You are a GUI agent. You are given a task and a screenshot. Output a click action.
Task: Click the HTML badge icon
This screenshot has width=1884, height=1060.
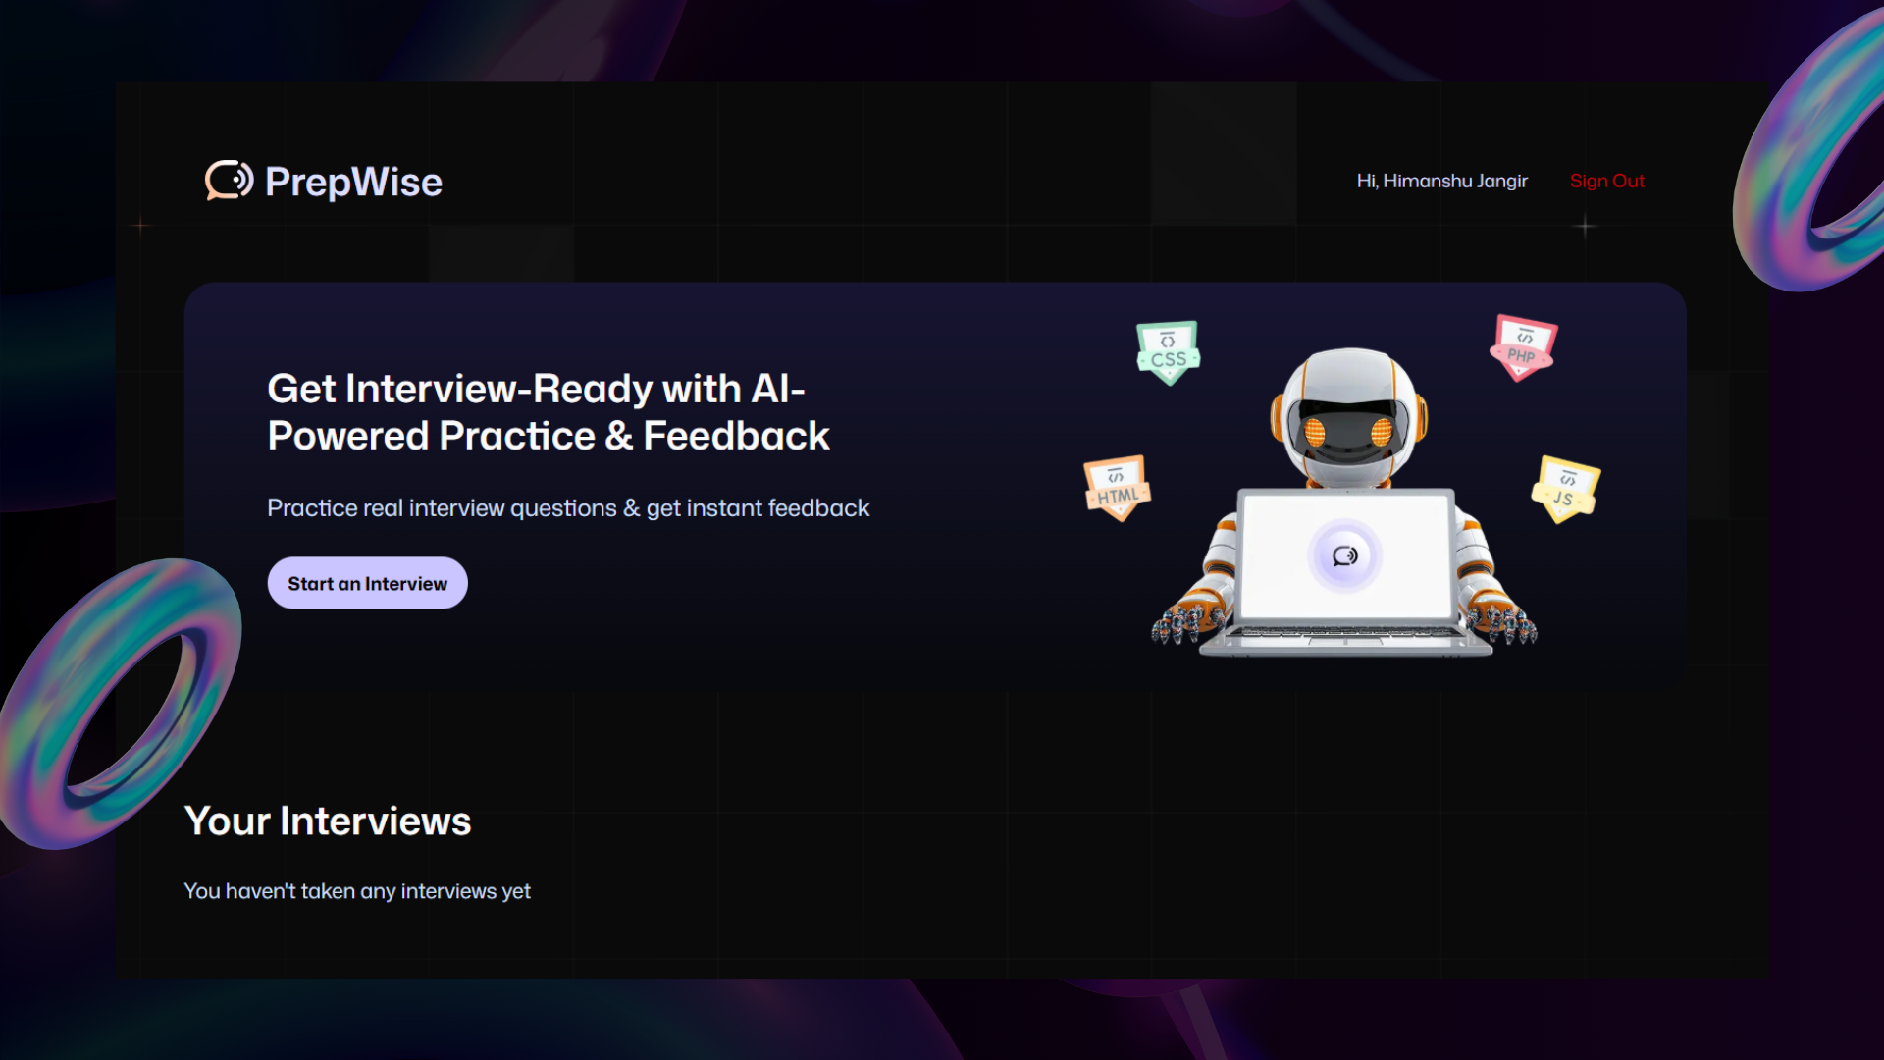1117,488
